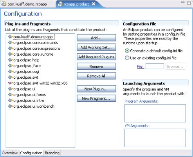Screen dimensions: 193x157
Task: Switch to the Branding tab
Action: 52,153
